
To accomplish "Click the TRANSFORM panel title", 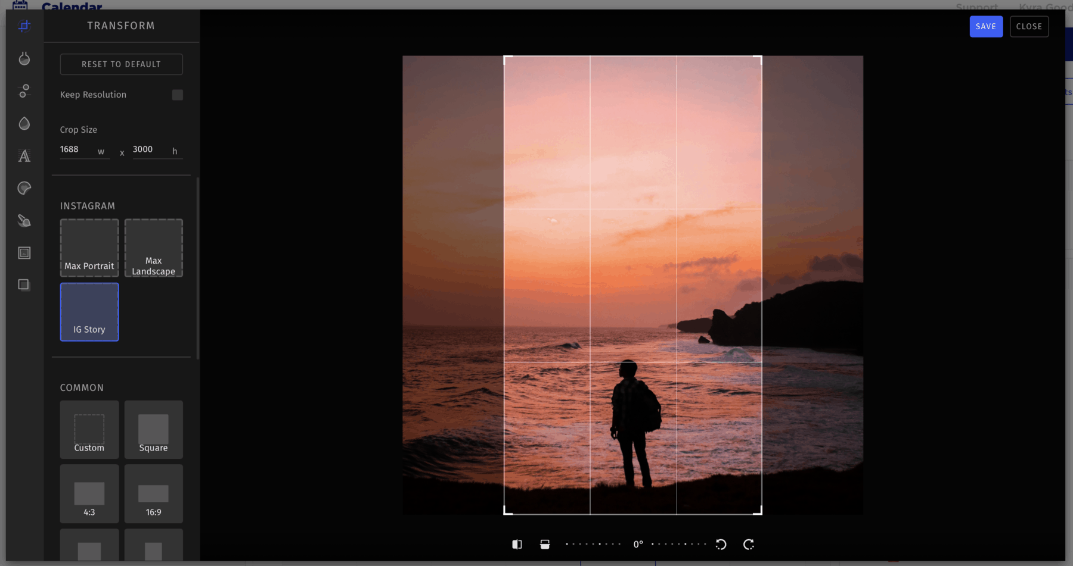I will coord(121,26).
